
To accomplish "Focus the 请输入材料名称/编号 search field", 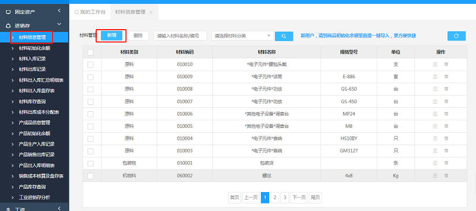I will tap(180, 36).
